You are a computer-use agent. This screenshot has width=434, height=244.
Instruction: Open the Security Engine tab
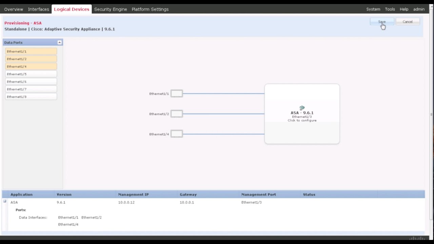pos(111,9)
